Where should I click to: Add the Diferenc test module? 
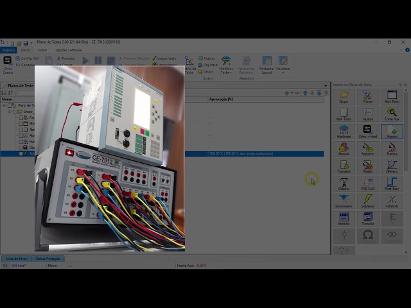pos(392,167)
